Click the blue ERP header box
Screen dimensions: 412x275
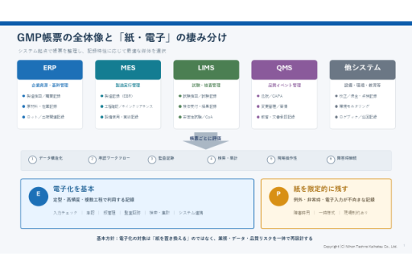point(50,70)
